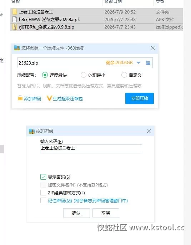Confirm password with the 确认 button
Image resolution: width=191 pixels, height=245 pixels.
(x=76, y=213)
